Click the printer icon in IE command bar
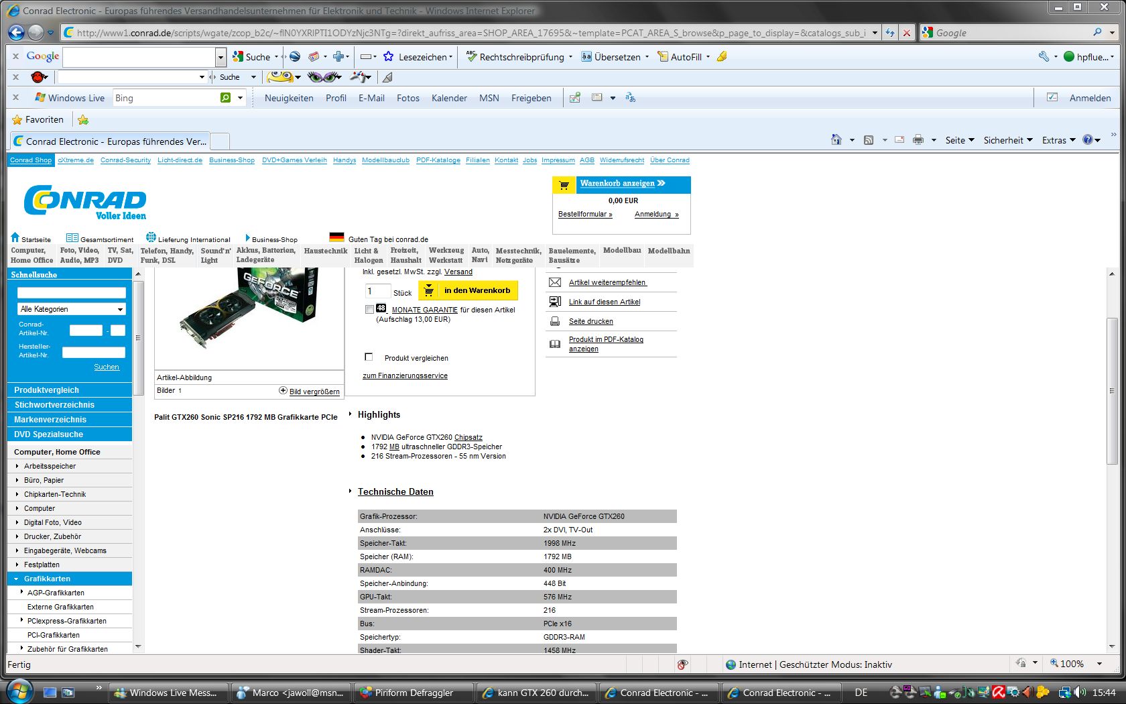 918,139
